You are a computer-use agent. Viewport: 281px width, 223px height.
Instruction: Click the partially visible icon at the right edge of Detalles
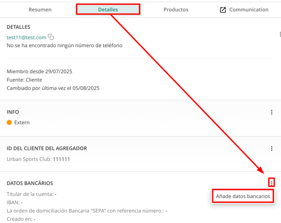click(x=280, y=35)
